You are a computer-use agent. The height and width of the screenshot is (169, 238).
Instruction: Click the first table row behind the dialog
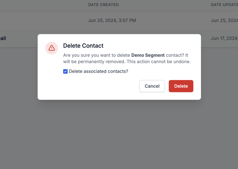(119, 20)
